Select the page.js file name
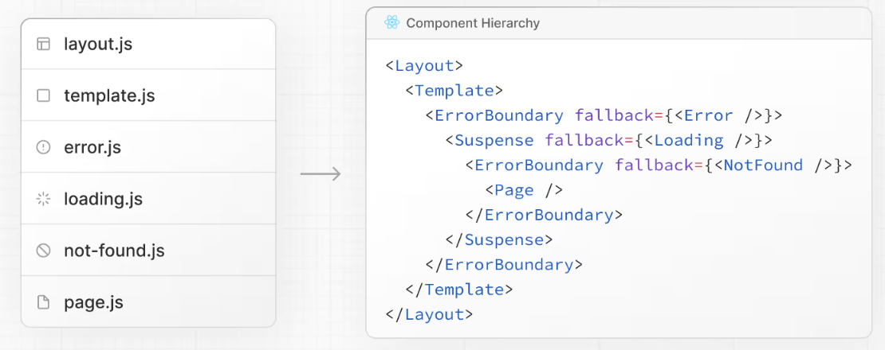The width and height of the screenshot is (885, 350). pyautogui.click(x=93, y=303)
